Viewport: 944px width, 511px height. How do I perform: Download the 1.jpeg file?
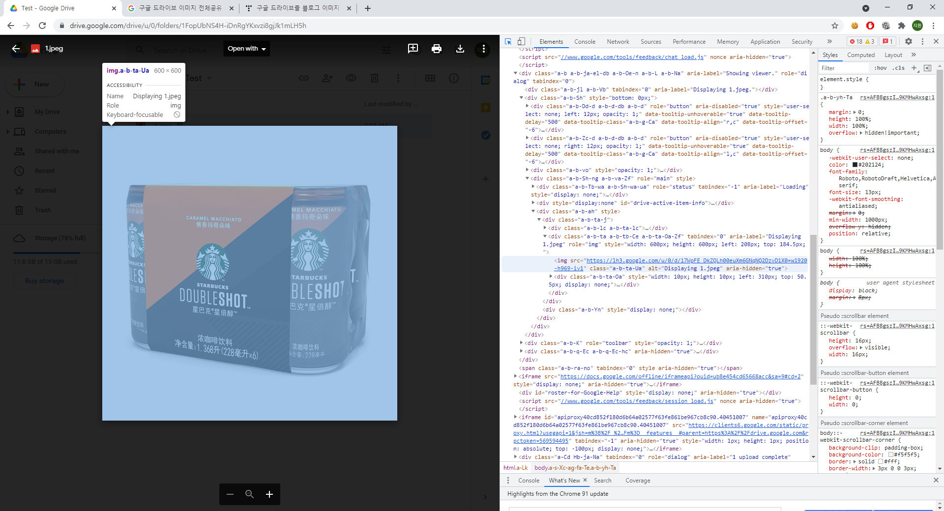tap(460, 49)
